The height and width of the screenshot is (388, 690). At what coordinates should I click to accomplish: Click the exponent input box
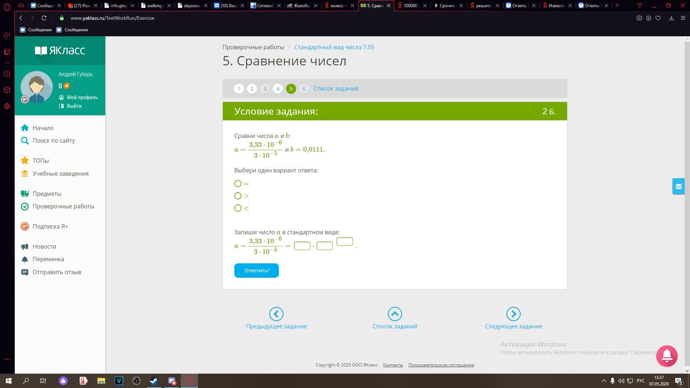click(344, 241)
